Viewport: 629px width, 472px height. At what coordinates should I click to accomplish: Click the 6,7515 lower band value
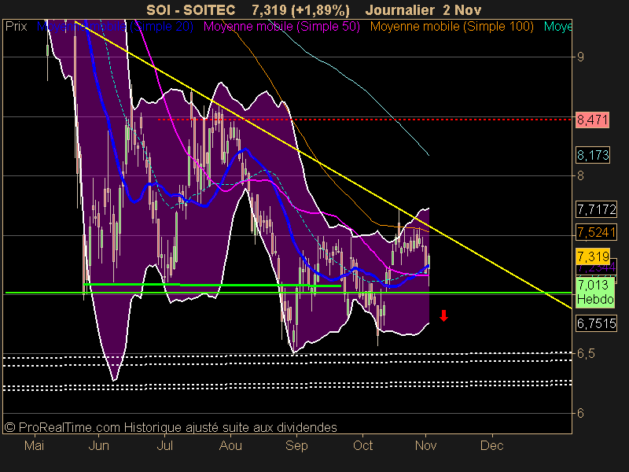click(596, 323)
